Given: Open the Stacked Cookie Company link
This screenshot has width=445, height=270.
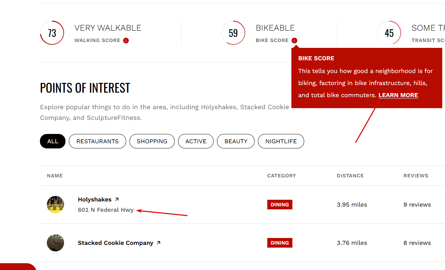Looking at the screenshot, I should pos(115,243).
